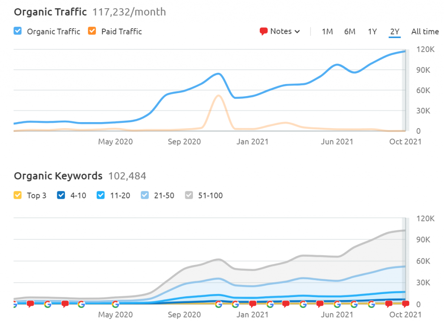Click the Organic Keywords heading
This screenshot has width=444, height=323.
(x=58, y=176)
